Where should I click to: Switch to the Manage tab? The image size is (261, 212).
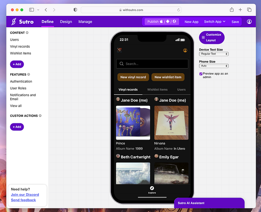click(85, 22)
